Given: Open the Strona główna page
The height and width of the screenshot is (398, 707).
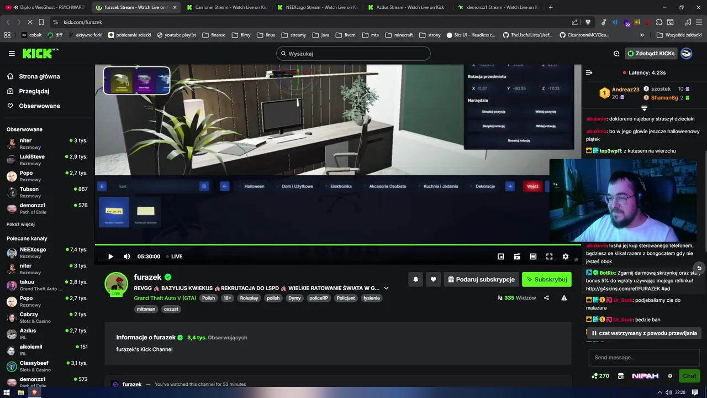Looking at the screenshot, I should pos(39,76).
